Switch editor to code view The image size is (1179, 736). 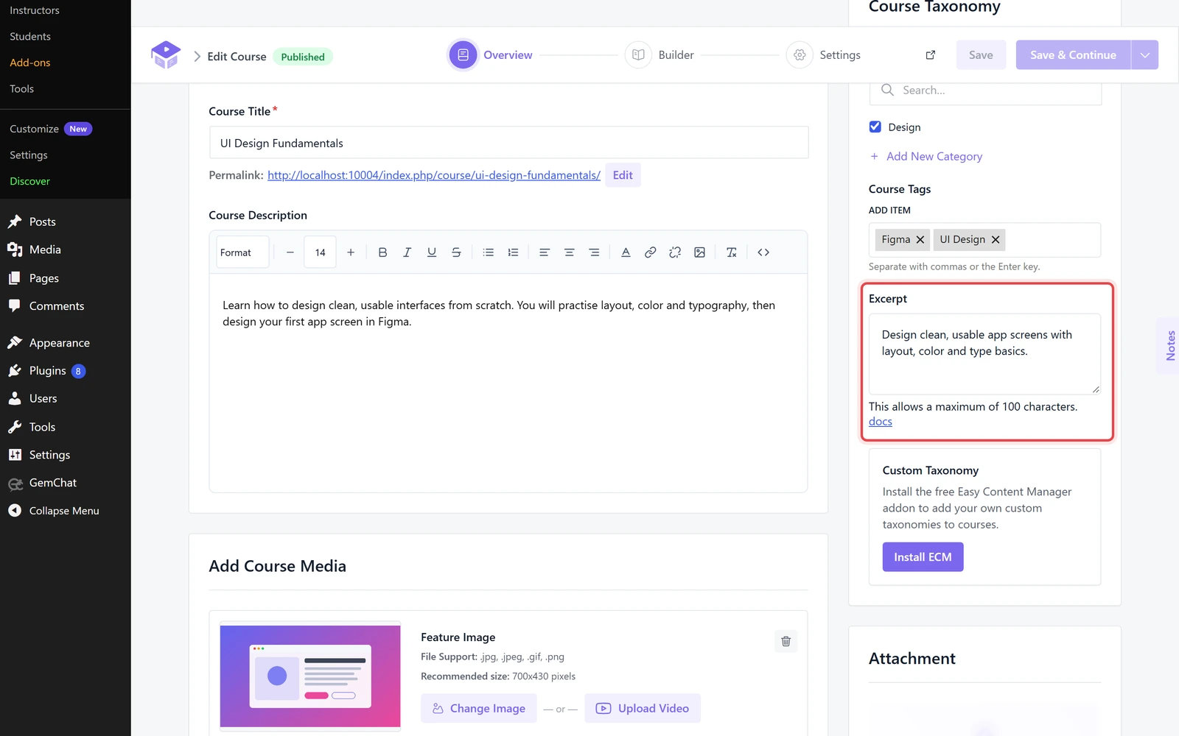763,252
